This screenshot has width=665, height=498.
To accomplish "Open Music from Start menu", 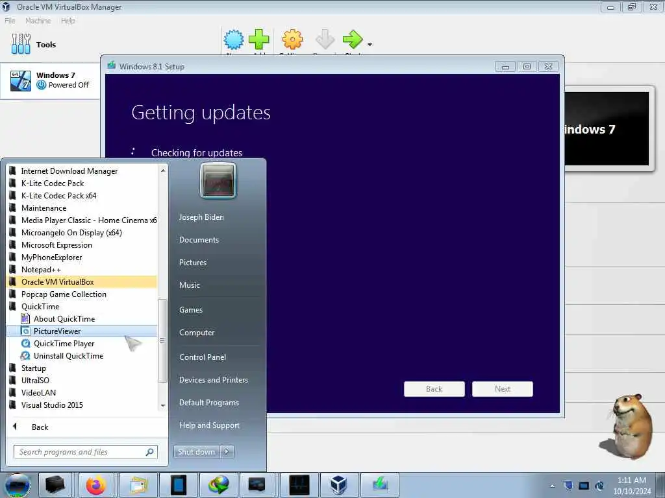I will (189, 285).
